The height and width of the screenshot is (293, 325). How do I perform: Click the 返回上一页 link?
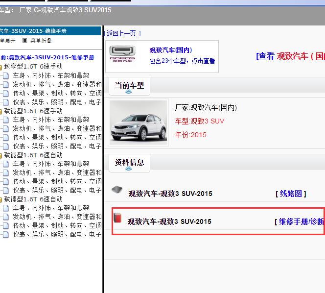(x=122, y=33)
